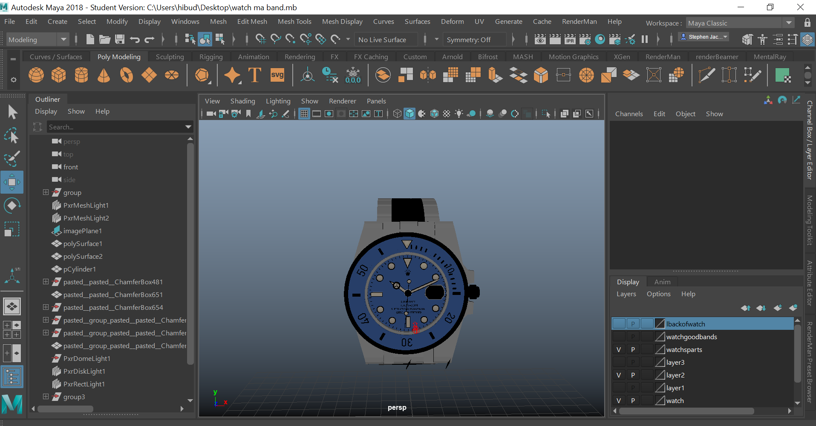Pick the Paint selection tool
Image resolution: width=816 pixels, height=426 pixels.
click(12, 159)
